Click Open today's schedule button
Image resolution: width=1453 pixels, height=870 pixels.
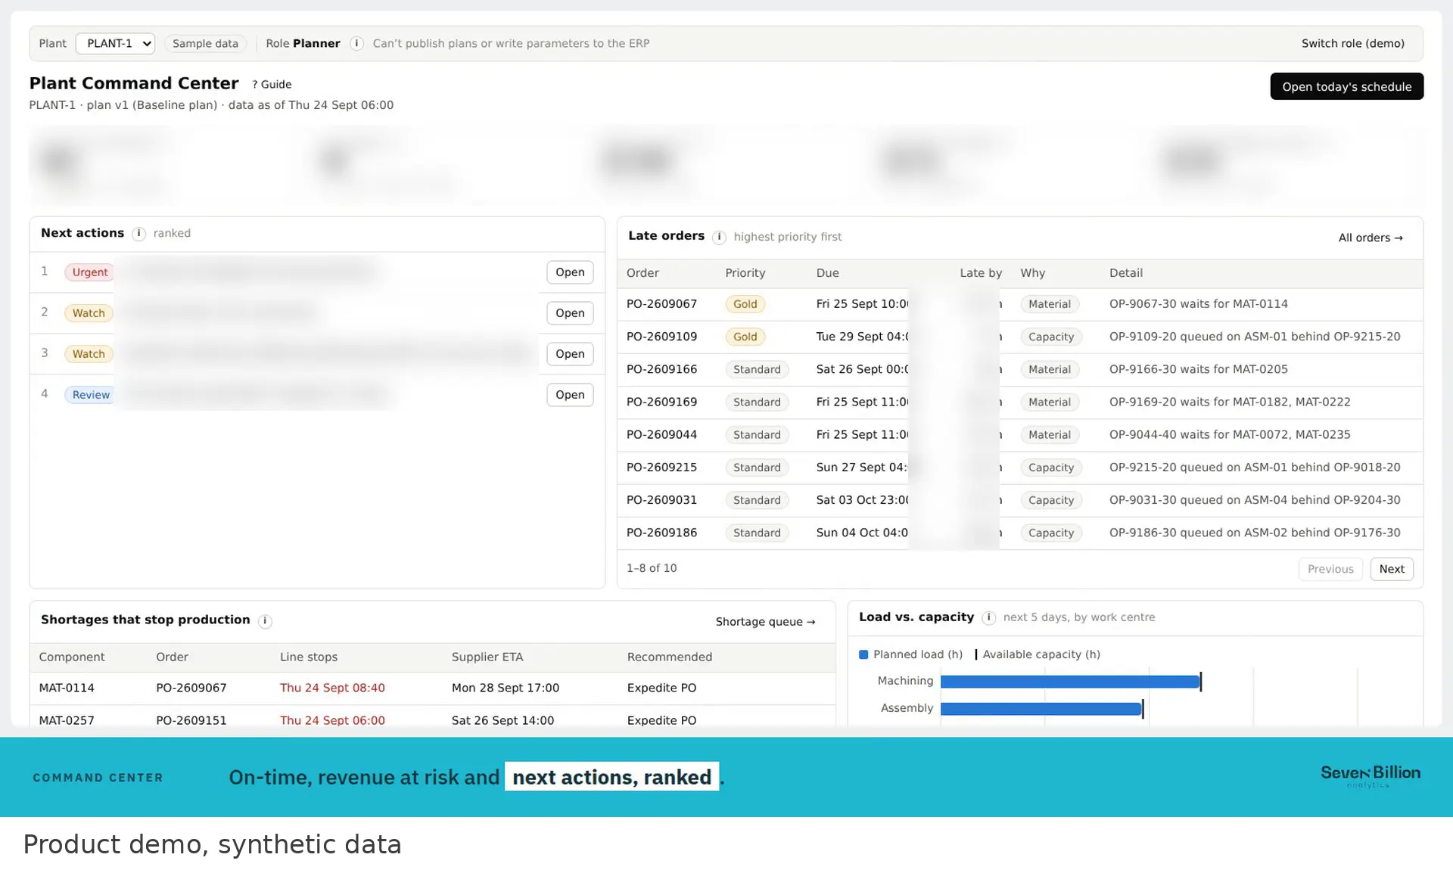1346,86
